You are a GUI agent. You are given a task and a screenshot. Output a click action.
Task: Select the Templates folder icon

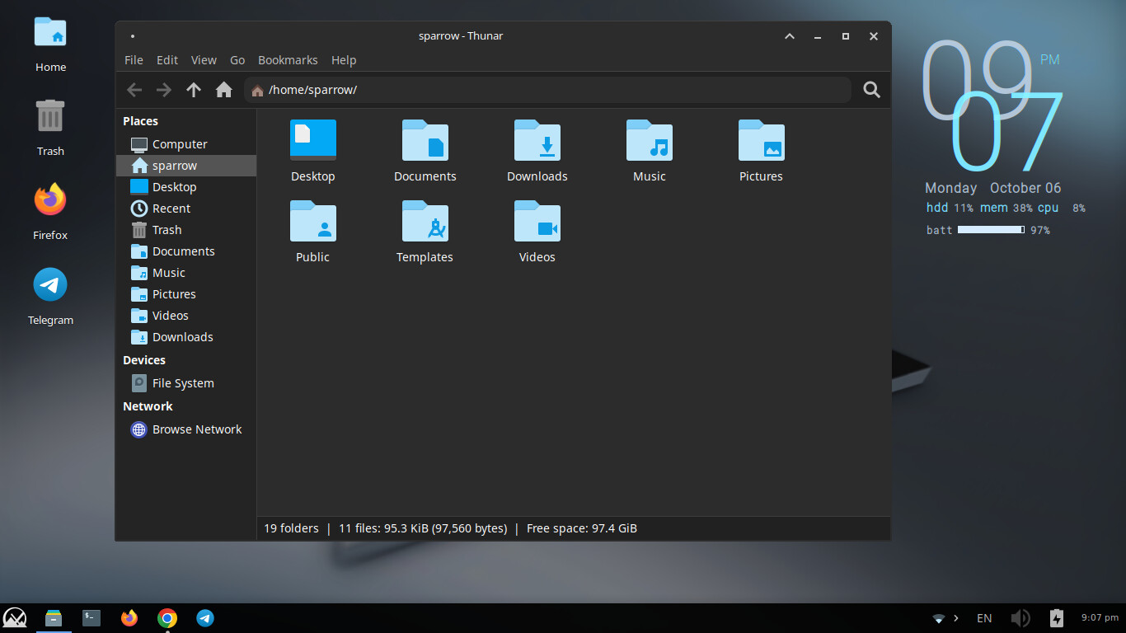click(x=425, y=222)
